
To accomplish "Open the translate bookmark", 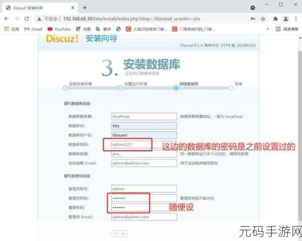I will [x=103, y=29].
